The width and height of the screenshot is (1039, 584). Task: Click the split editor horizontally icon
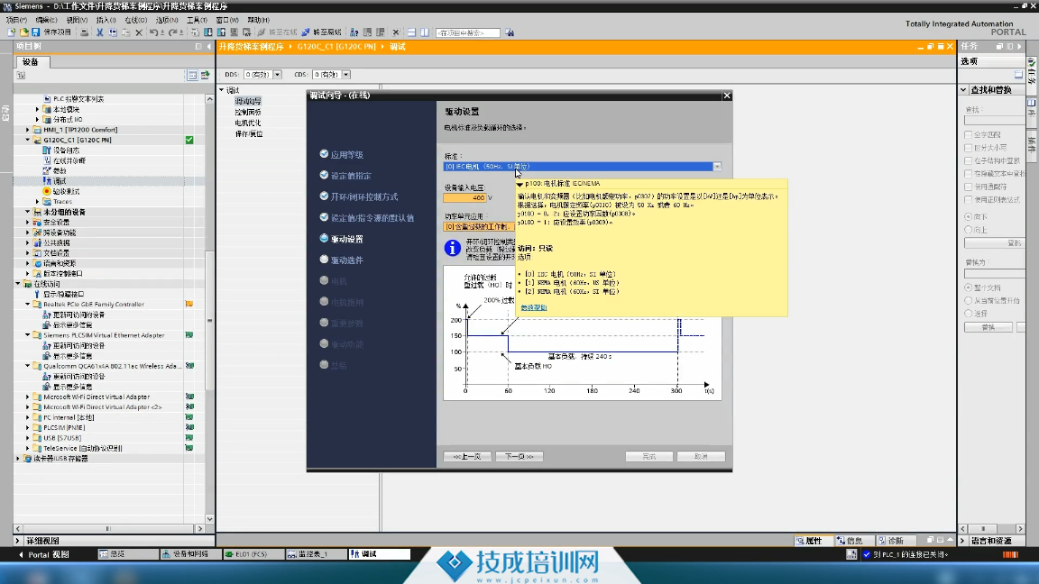tap(411, 32)
